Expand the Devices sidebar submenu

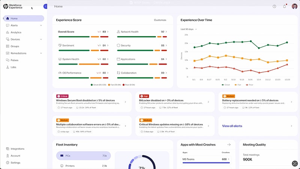coord(41,39)
